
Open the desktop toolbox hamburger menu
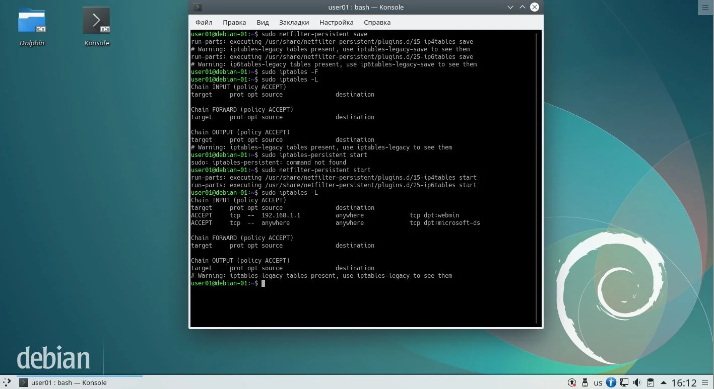coord(705,7)
